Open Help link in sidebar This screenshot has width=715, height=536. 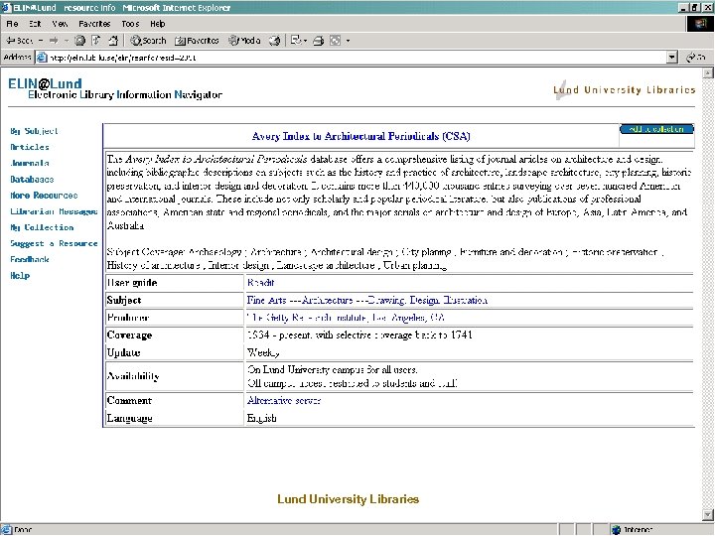click(20, 275)
